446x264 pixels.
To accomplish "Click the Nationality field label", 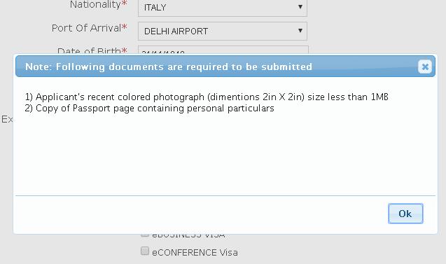I will [95, 4].
